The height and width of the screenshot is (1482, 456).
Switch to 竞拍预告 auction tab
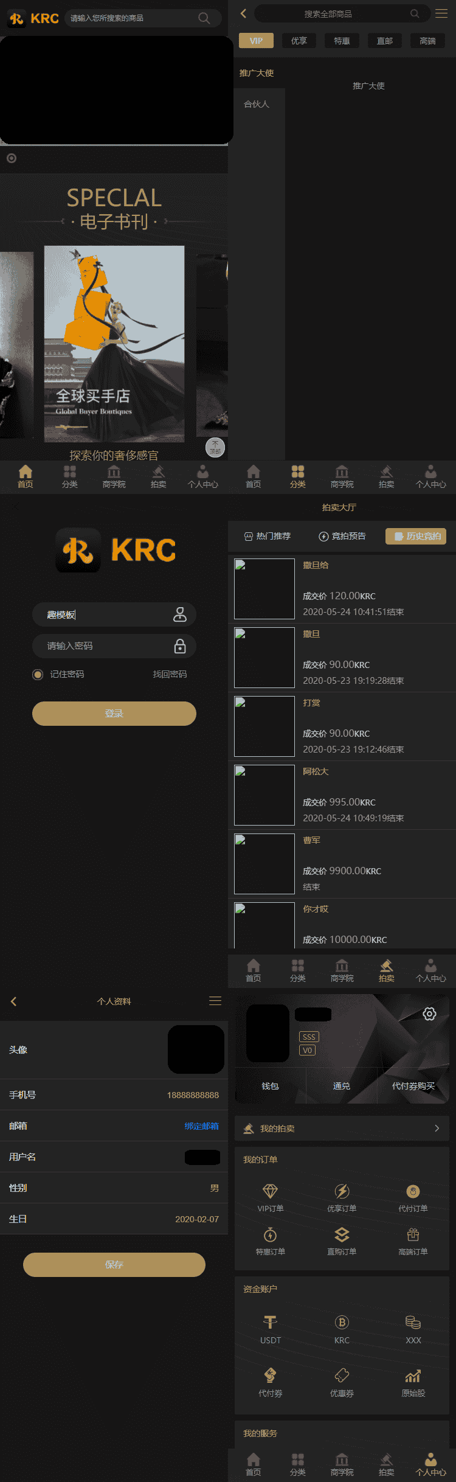pos(342,536)
